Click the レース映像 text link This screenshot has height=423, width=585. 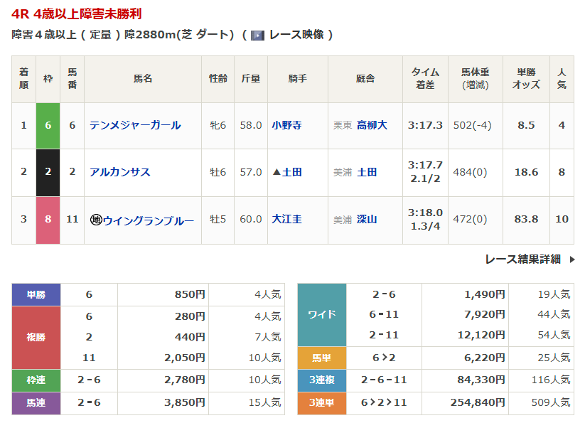(296, 35)
